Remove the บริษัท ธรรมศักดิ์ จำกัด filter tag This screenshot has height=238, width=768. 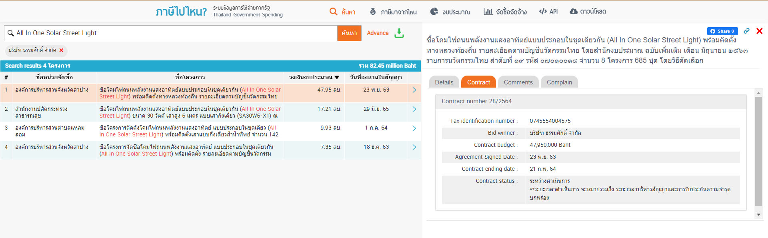(x=61, y=50)
